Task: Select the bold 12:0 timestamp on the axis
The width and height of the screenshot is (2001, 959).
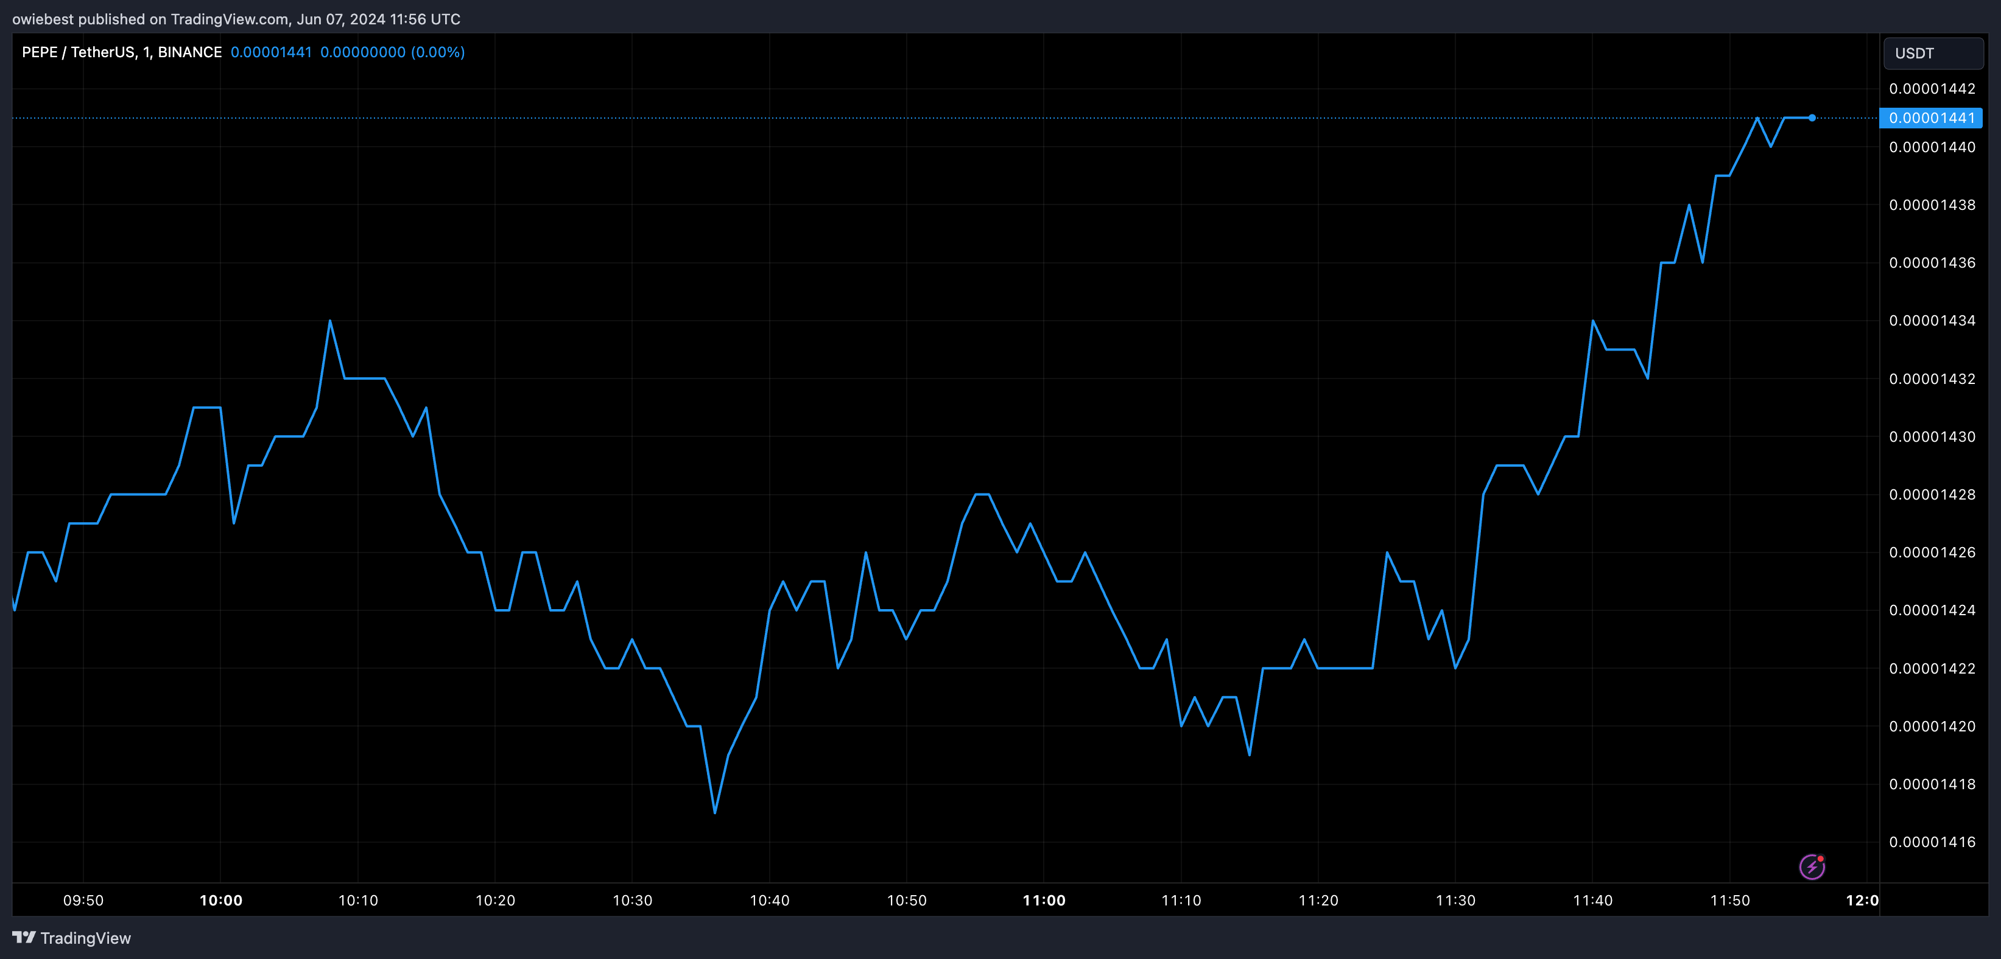Action: click(1863, 901)
